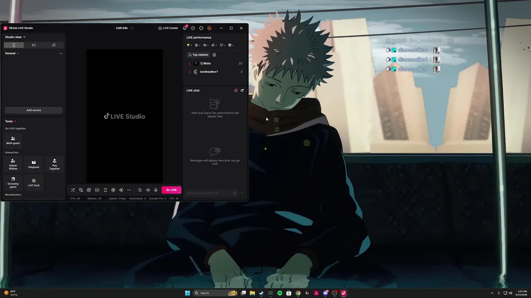Screen dimensions: 531x298
Task: Click the taskbar Search box
Action: pyautogui.click(x=216, y=293)
